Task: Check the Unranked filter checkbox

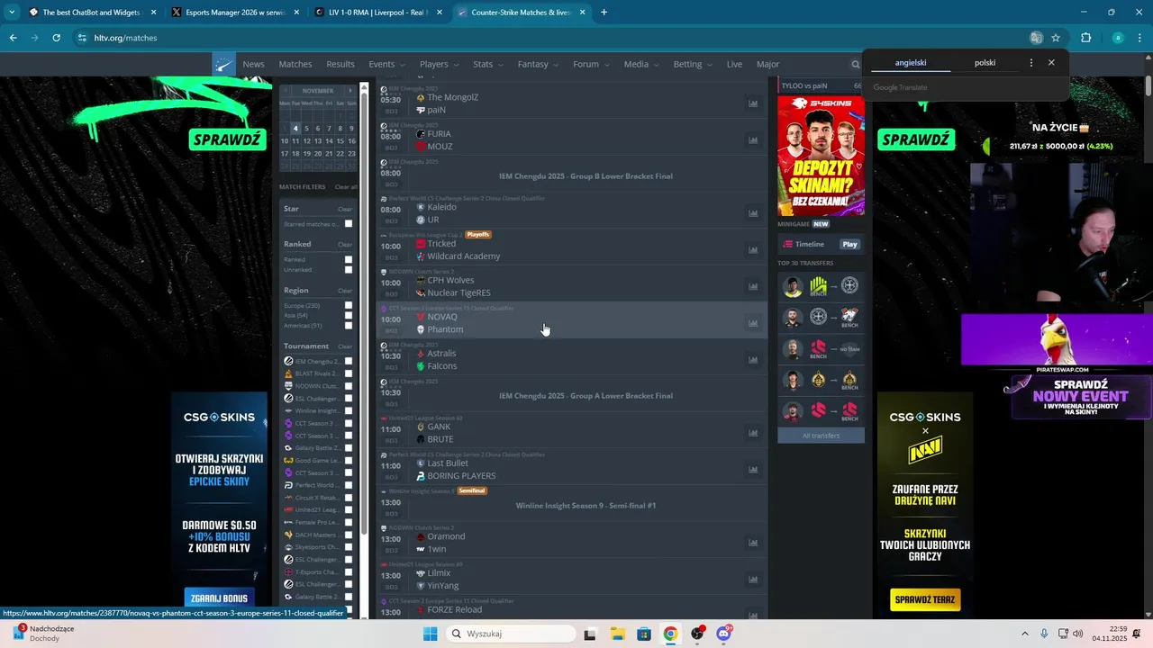Action: click(x=349, y=270)
